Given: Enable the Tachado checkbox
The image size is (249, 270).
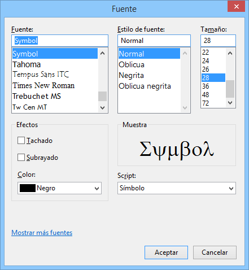Looking at the screenshot, I should pos(21,141).
